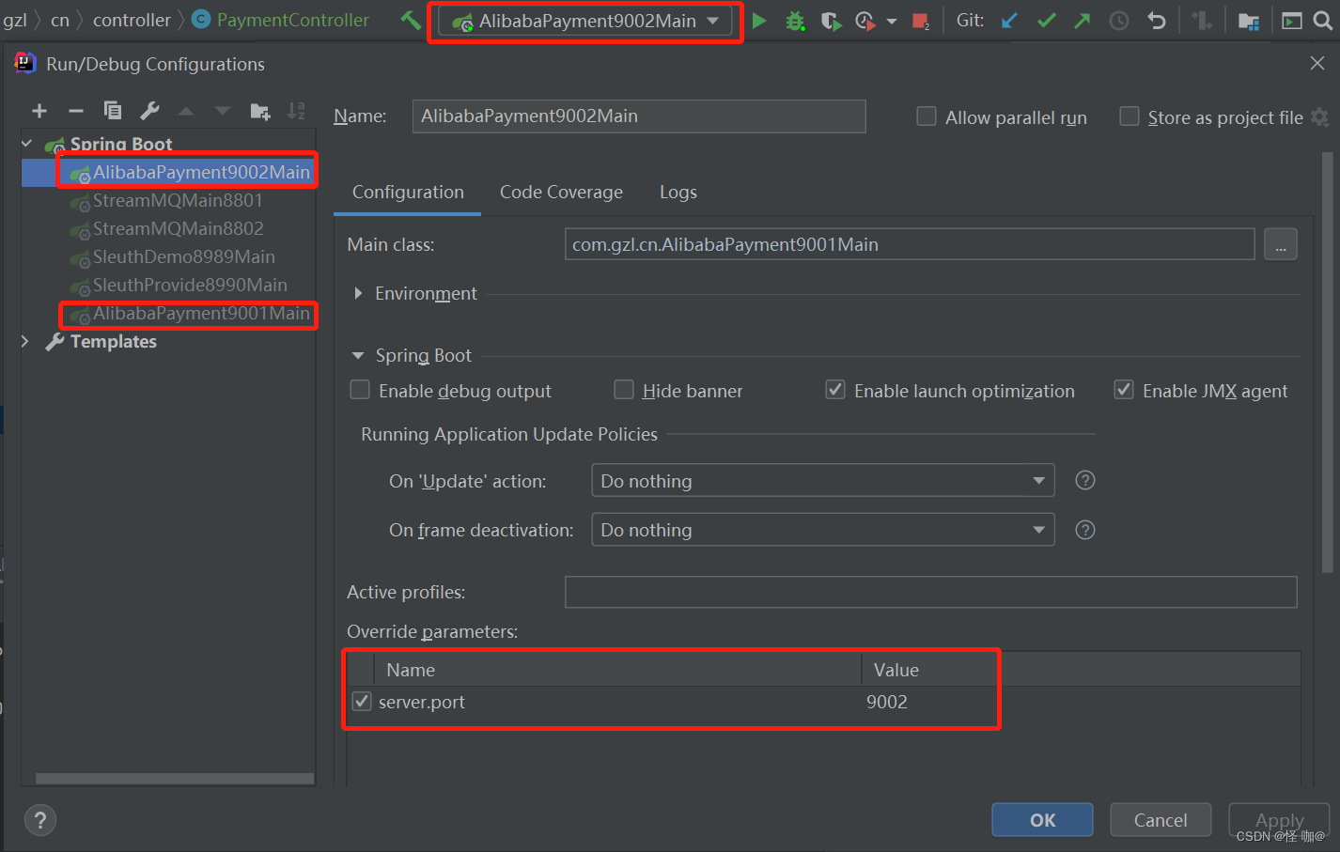This screenshot has height=852, width=1340.
Task: Uncheck Enable launch optimization
Action: click(835, 390)
